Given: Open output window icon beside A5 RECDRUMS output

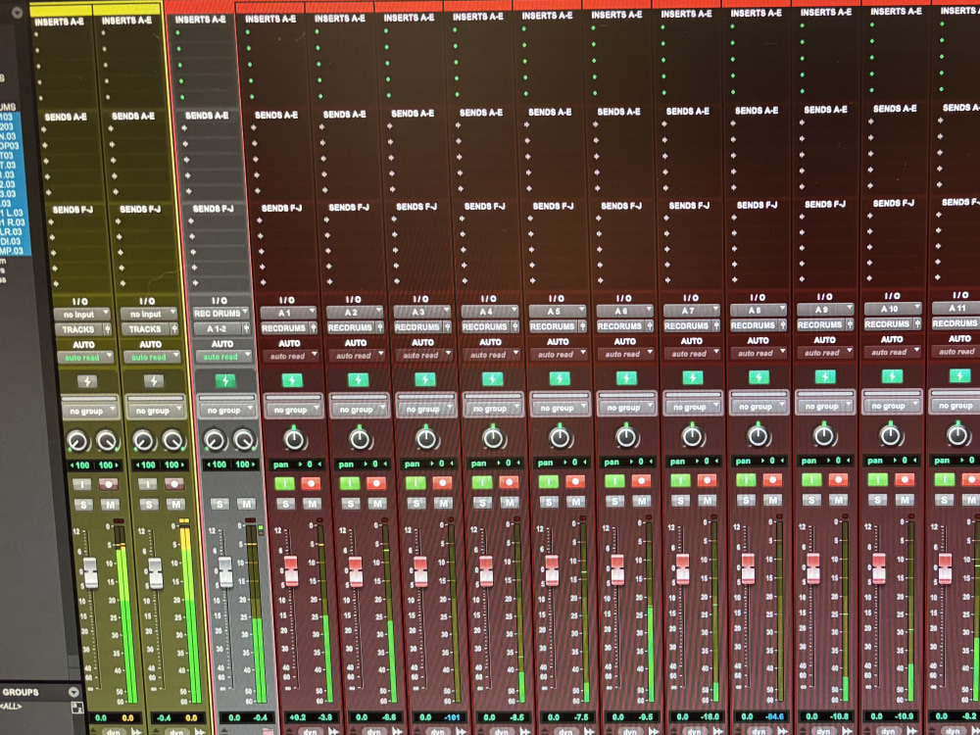Looking at the screenshot, I should click(x=582, y=325).
